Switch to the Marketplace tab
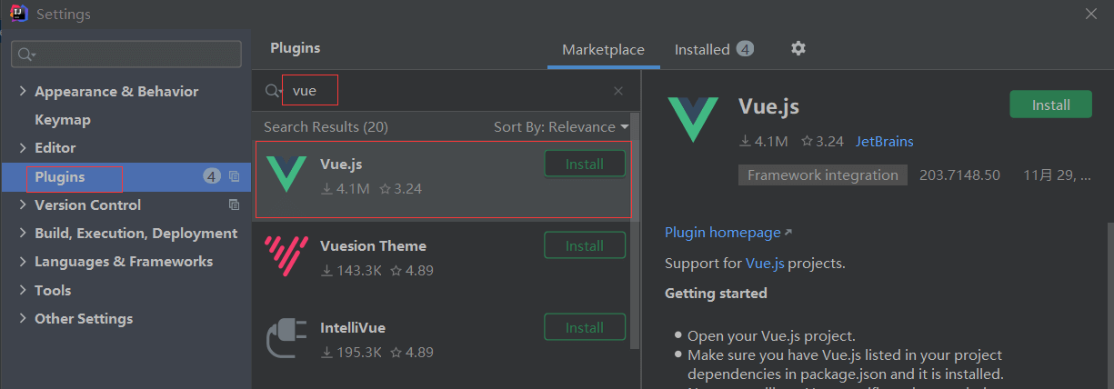Image resolution: width=1114 pixels, height=389 pixels. click(x=603, y=50)
